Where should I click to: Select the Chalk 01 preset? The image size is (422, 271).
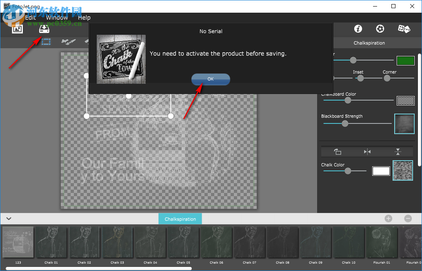(51, 242)
